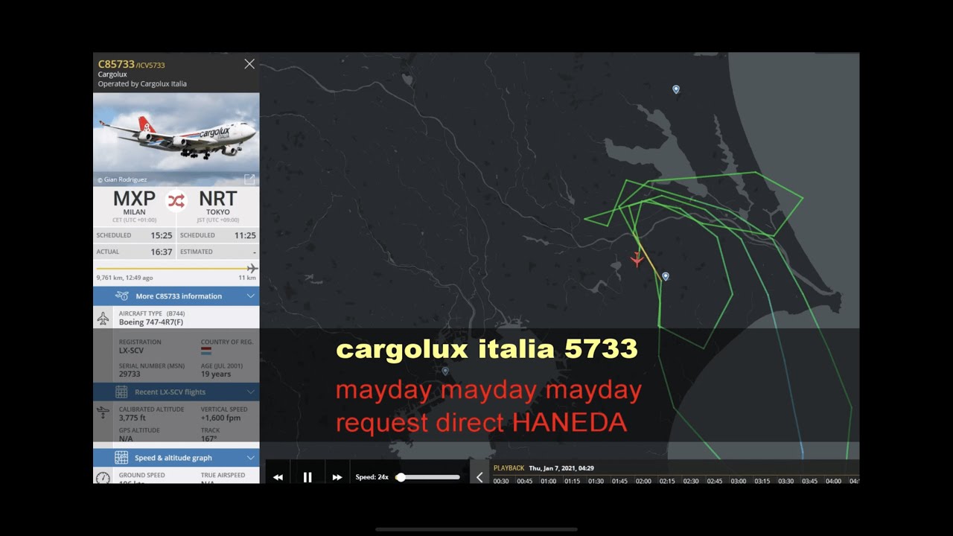The image size is (953, 536).
Task: Click the 19 years aircraft age value
Action: (216, 374)
